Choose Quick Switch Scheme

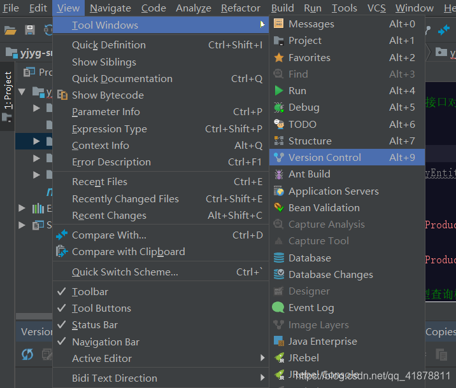160,272
